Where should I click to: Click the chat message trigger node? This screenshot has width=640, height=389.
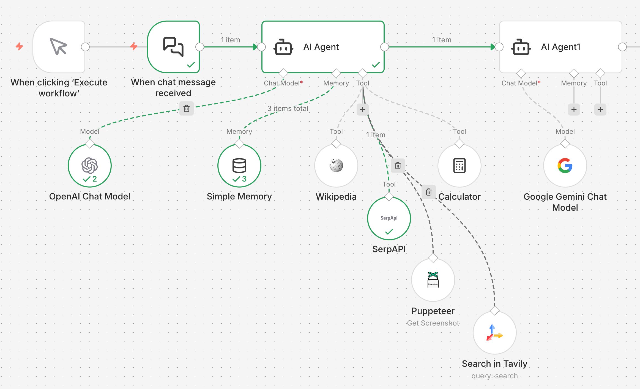click(x=173, y=47)
